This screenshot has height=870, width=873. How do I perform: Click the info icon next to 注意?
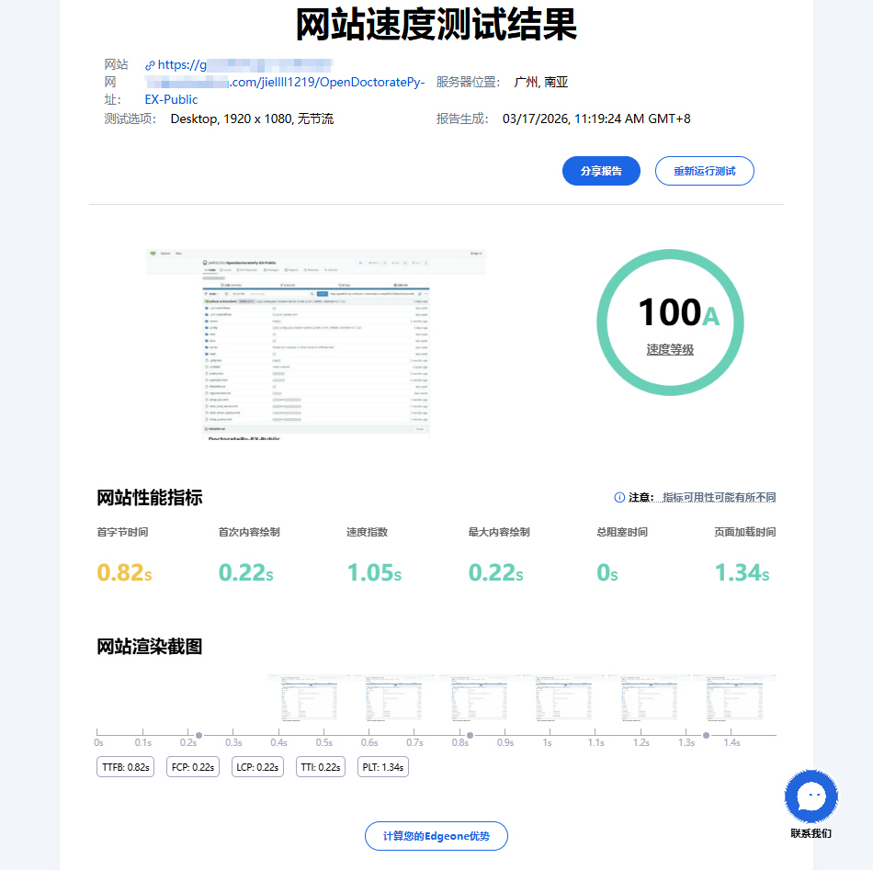tap(619, 497)
